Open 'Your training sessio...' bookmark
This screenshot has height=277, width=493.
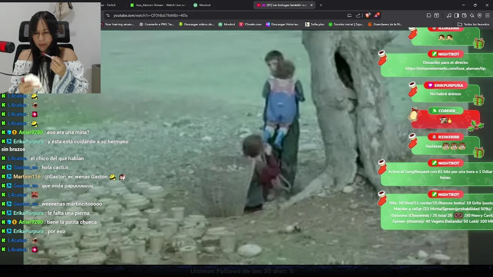pyautogui.click(x=117, y=24)
